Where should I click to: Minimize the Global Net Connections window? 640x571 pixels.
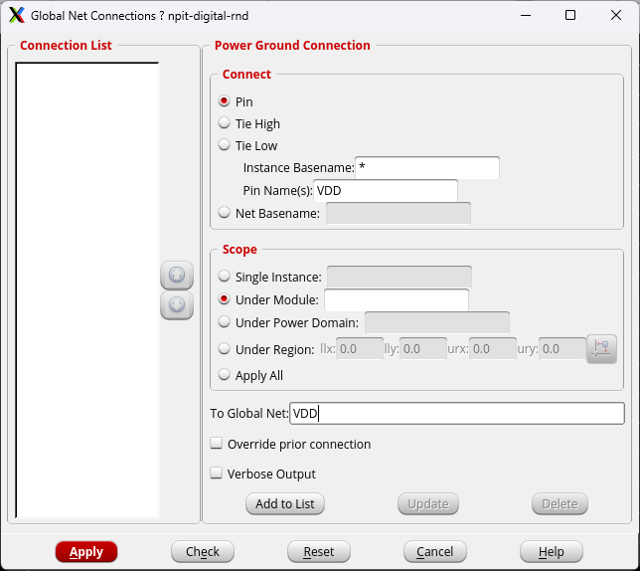click(x=526, y=16)
